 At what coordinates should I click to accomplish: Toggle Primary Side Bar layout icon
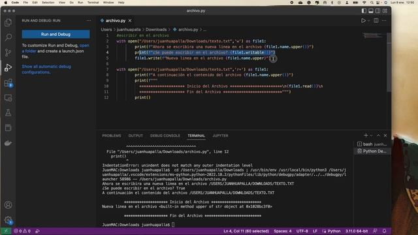click(364, 10)
